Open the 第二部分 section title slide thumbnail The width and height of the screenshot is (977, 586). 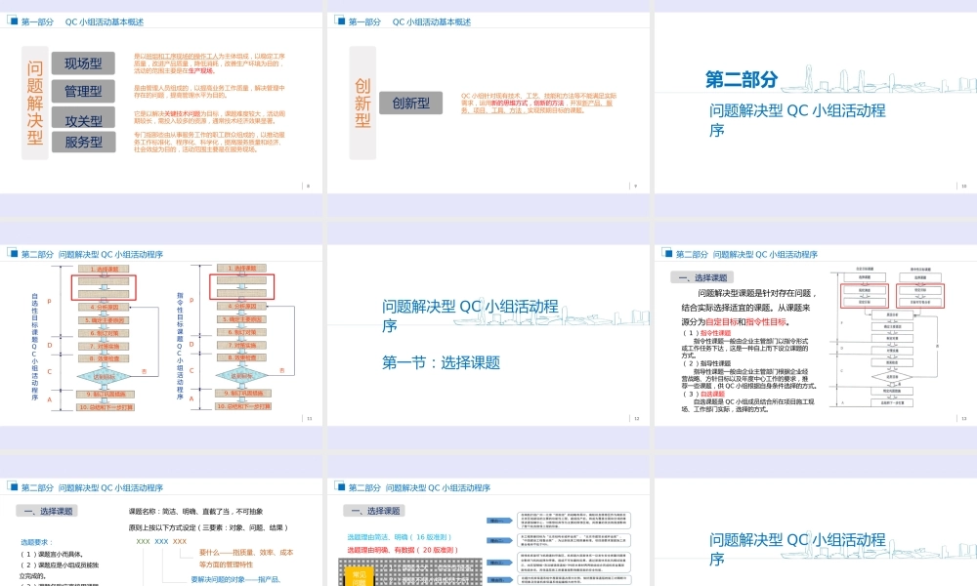816,103
